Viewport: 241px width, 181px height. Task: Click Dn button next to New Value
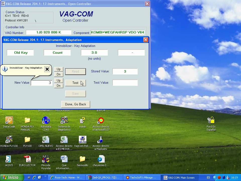58,85
